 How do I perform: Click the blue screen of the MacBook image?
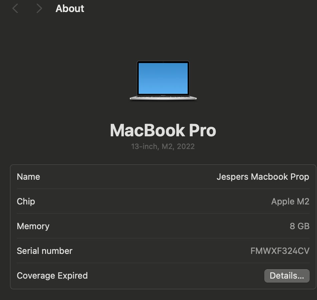click(x=163, y=78)
